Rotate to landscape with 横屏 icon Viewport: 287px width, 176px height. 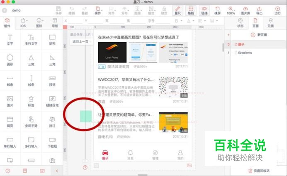[217, 10]
